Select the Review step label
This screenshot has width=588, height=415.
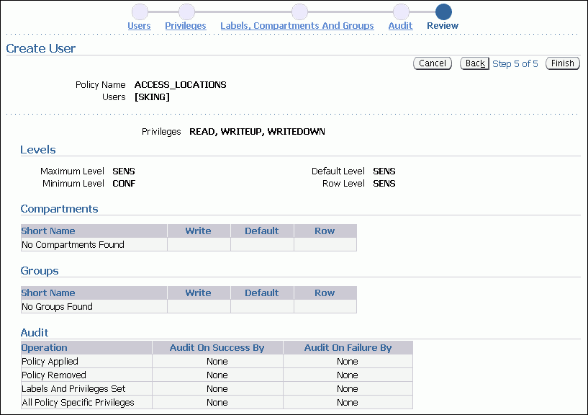443,26
